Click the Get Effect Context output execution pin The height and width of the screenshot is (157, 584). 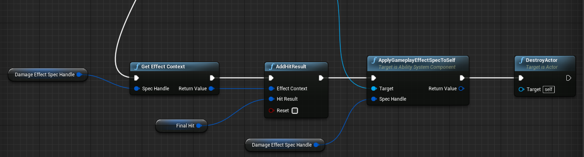coord(212,78)
